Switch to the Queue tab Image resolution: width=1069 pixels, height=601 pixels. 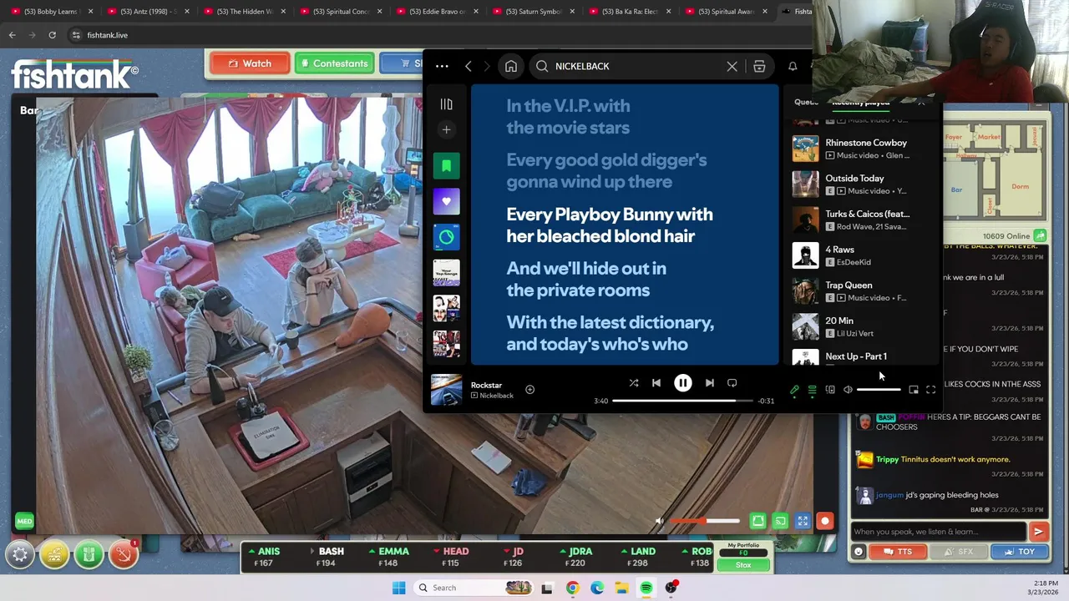point(806,102)
